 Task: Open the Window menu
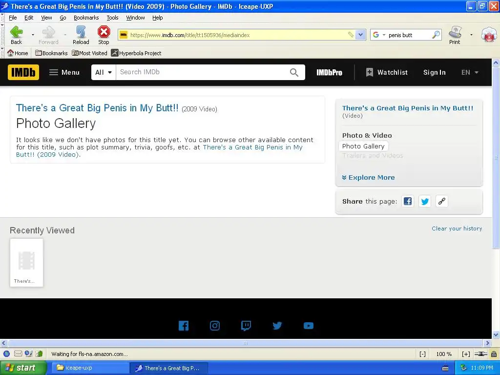click(x=135, y=18)
